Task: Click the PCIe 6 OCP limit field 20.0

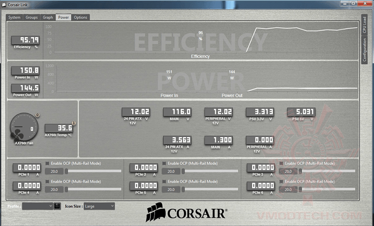Action: pos(288,189)
